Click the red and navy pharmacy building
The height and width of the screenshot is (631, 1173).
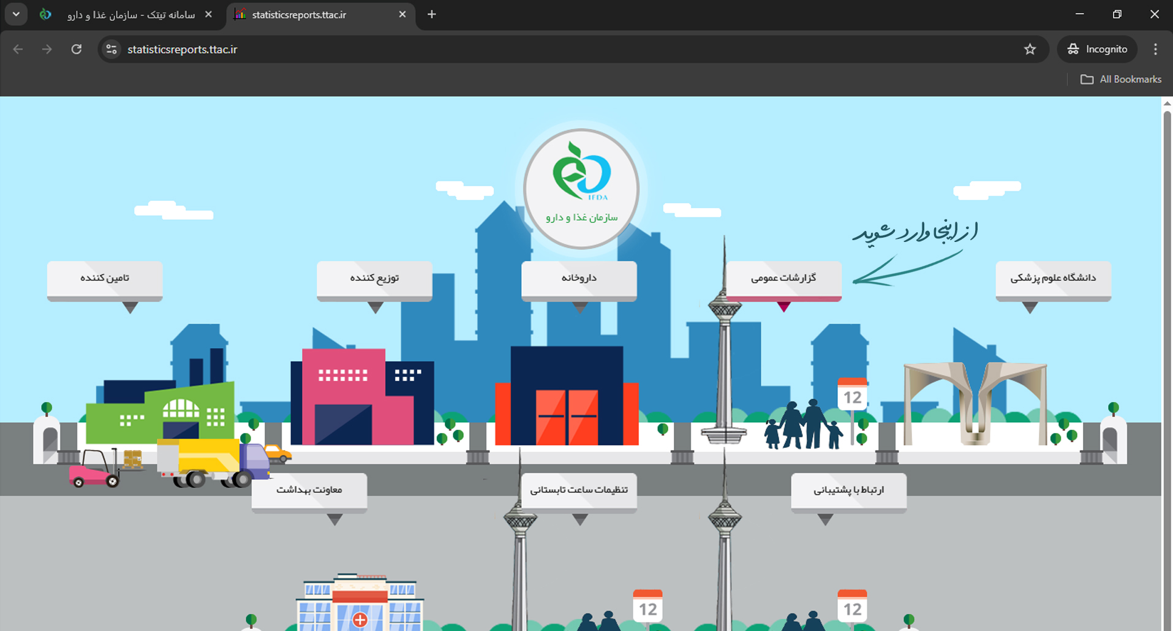pyautogui.click(x=567, y=396)
